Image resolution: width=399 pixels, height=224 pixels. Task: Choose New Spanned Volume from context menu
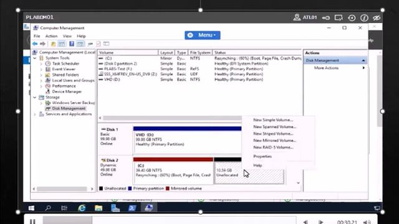tap(275, 127)
